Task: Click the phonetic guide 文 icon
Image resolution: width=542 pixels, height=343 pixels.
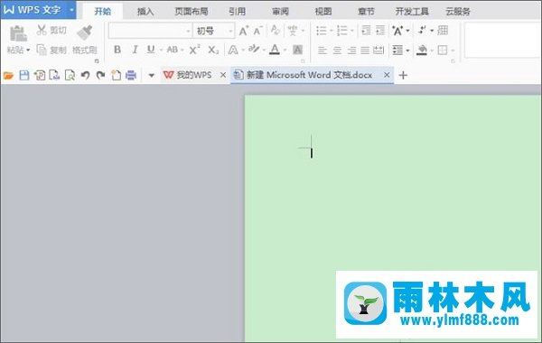Action: tap(293, 31)
